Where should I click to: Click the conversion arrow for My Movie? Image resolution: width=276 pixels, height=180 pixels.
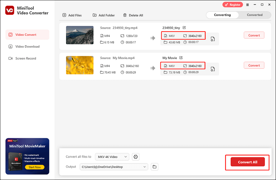coord(153,68)
